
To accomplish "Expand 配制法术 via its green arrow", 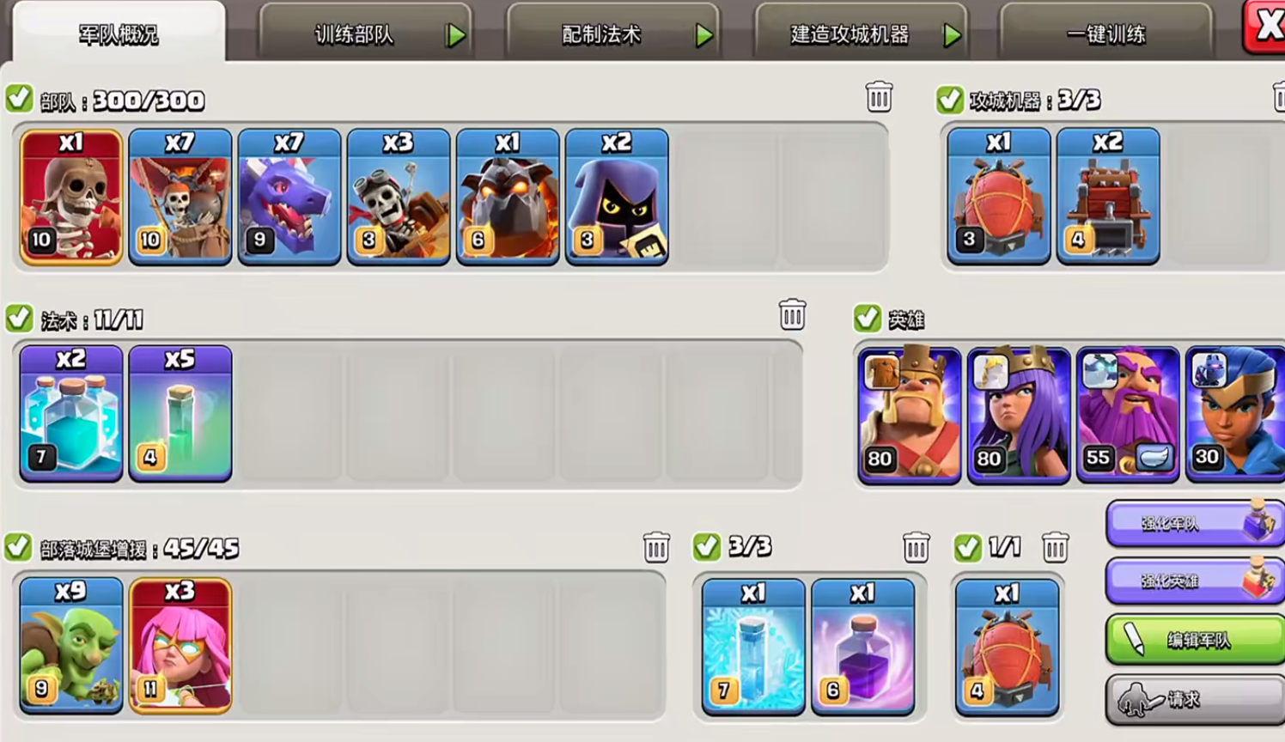I will click(704, 35).
